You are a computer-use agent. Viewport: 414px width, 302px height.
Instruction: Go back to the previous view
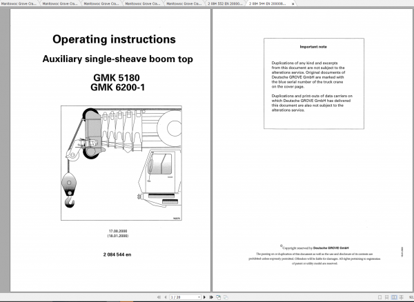pos(218,297)
